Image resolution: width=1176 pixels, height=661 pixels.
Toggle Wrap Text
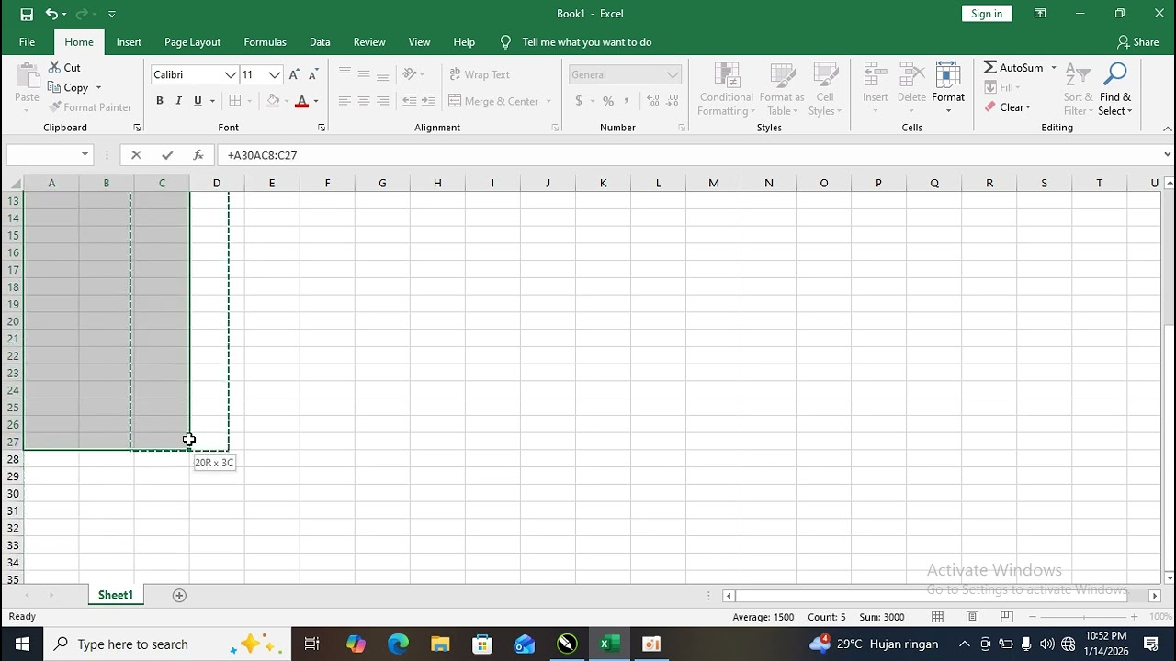coord(479,74)
